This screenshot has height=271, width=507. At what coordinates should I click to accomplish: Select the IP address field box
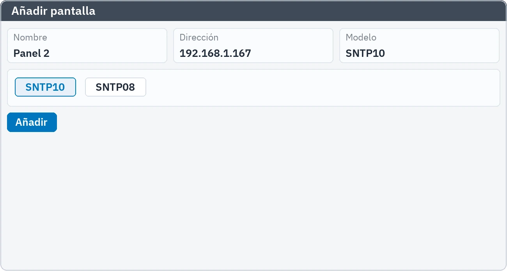click(253, 46)
